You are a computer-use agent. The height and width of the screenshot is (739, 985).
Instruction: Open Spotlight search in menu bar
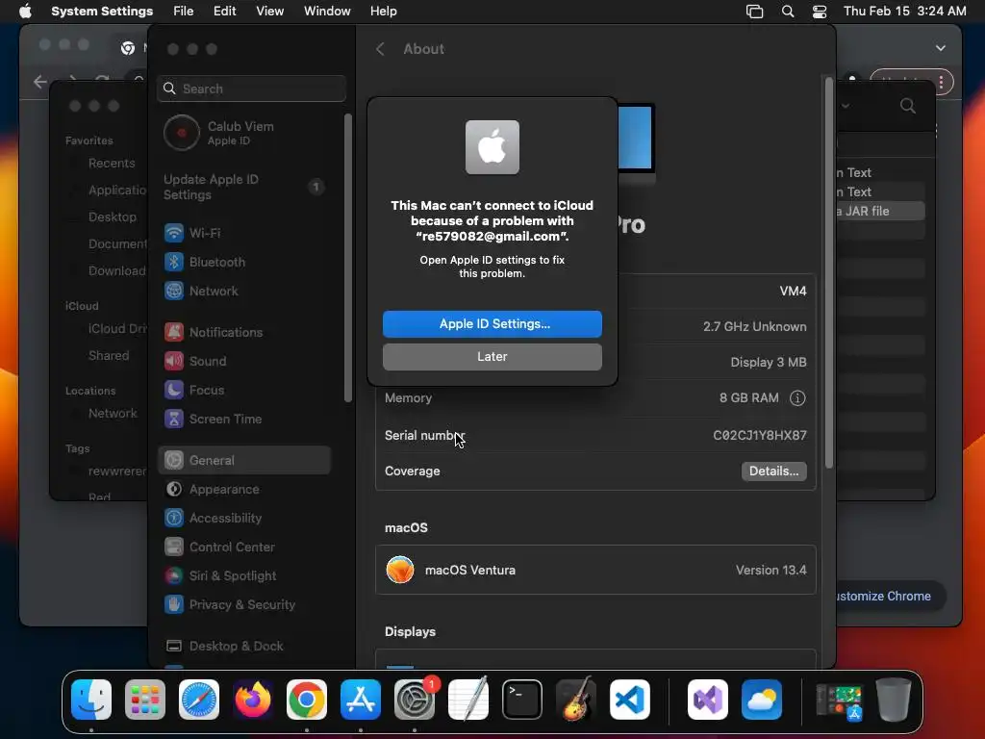tap(787, 12)
